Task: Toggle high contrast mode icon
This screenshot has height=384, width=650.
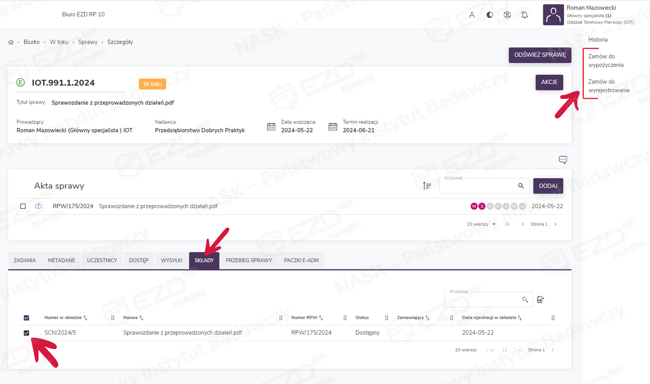Action: 489,15
